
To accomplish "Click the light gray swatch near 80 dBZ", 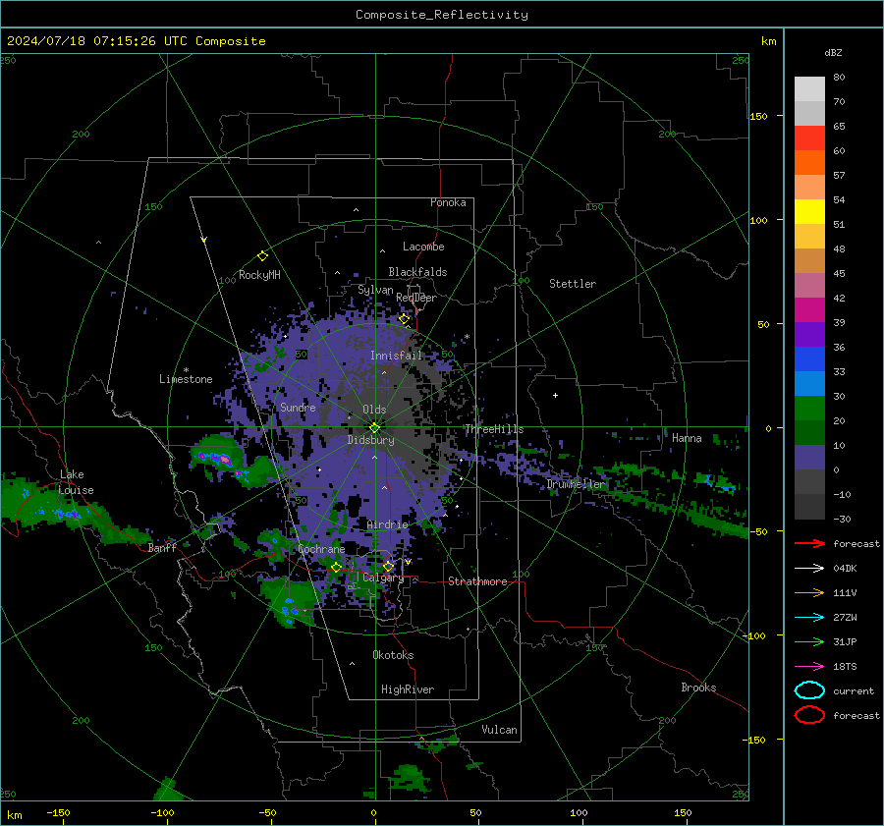I will (809, 89).
